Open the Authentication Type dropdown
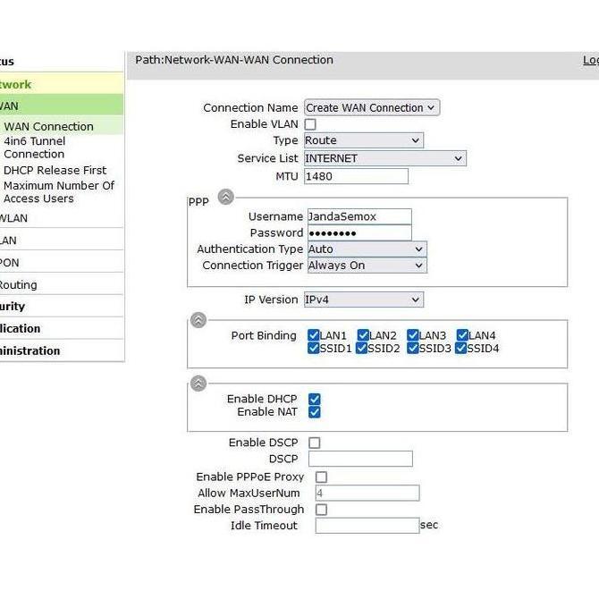 tap(366, 249)
